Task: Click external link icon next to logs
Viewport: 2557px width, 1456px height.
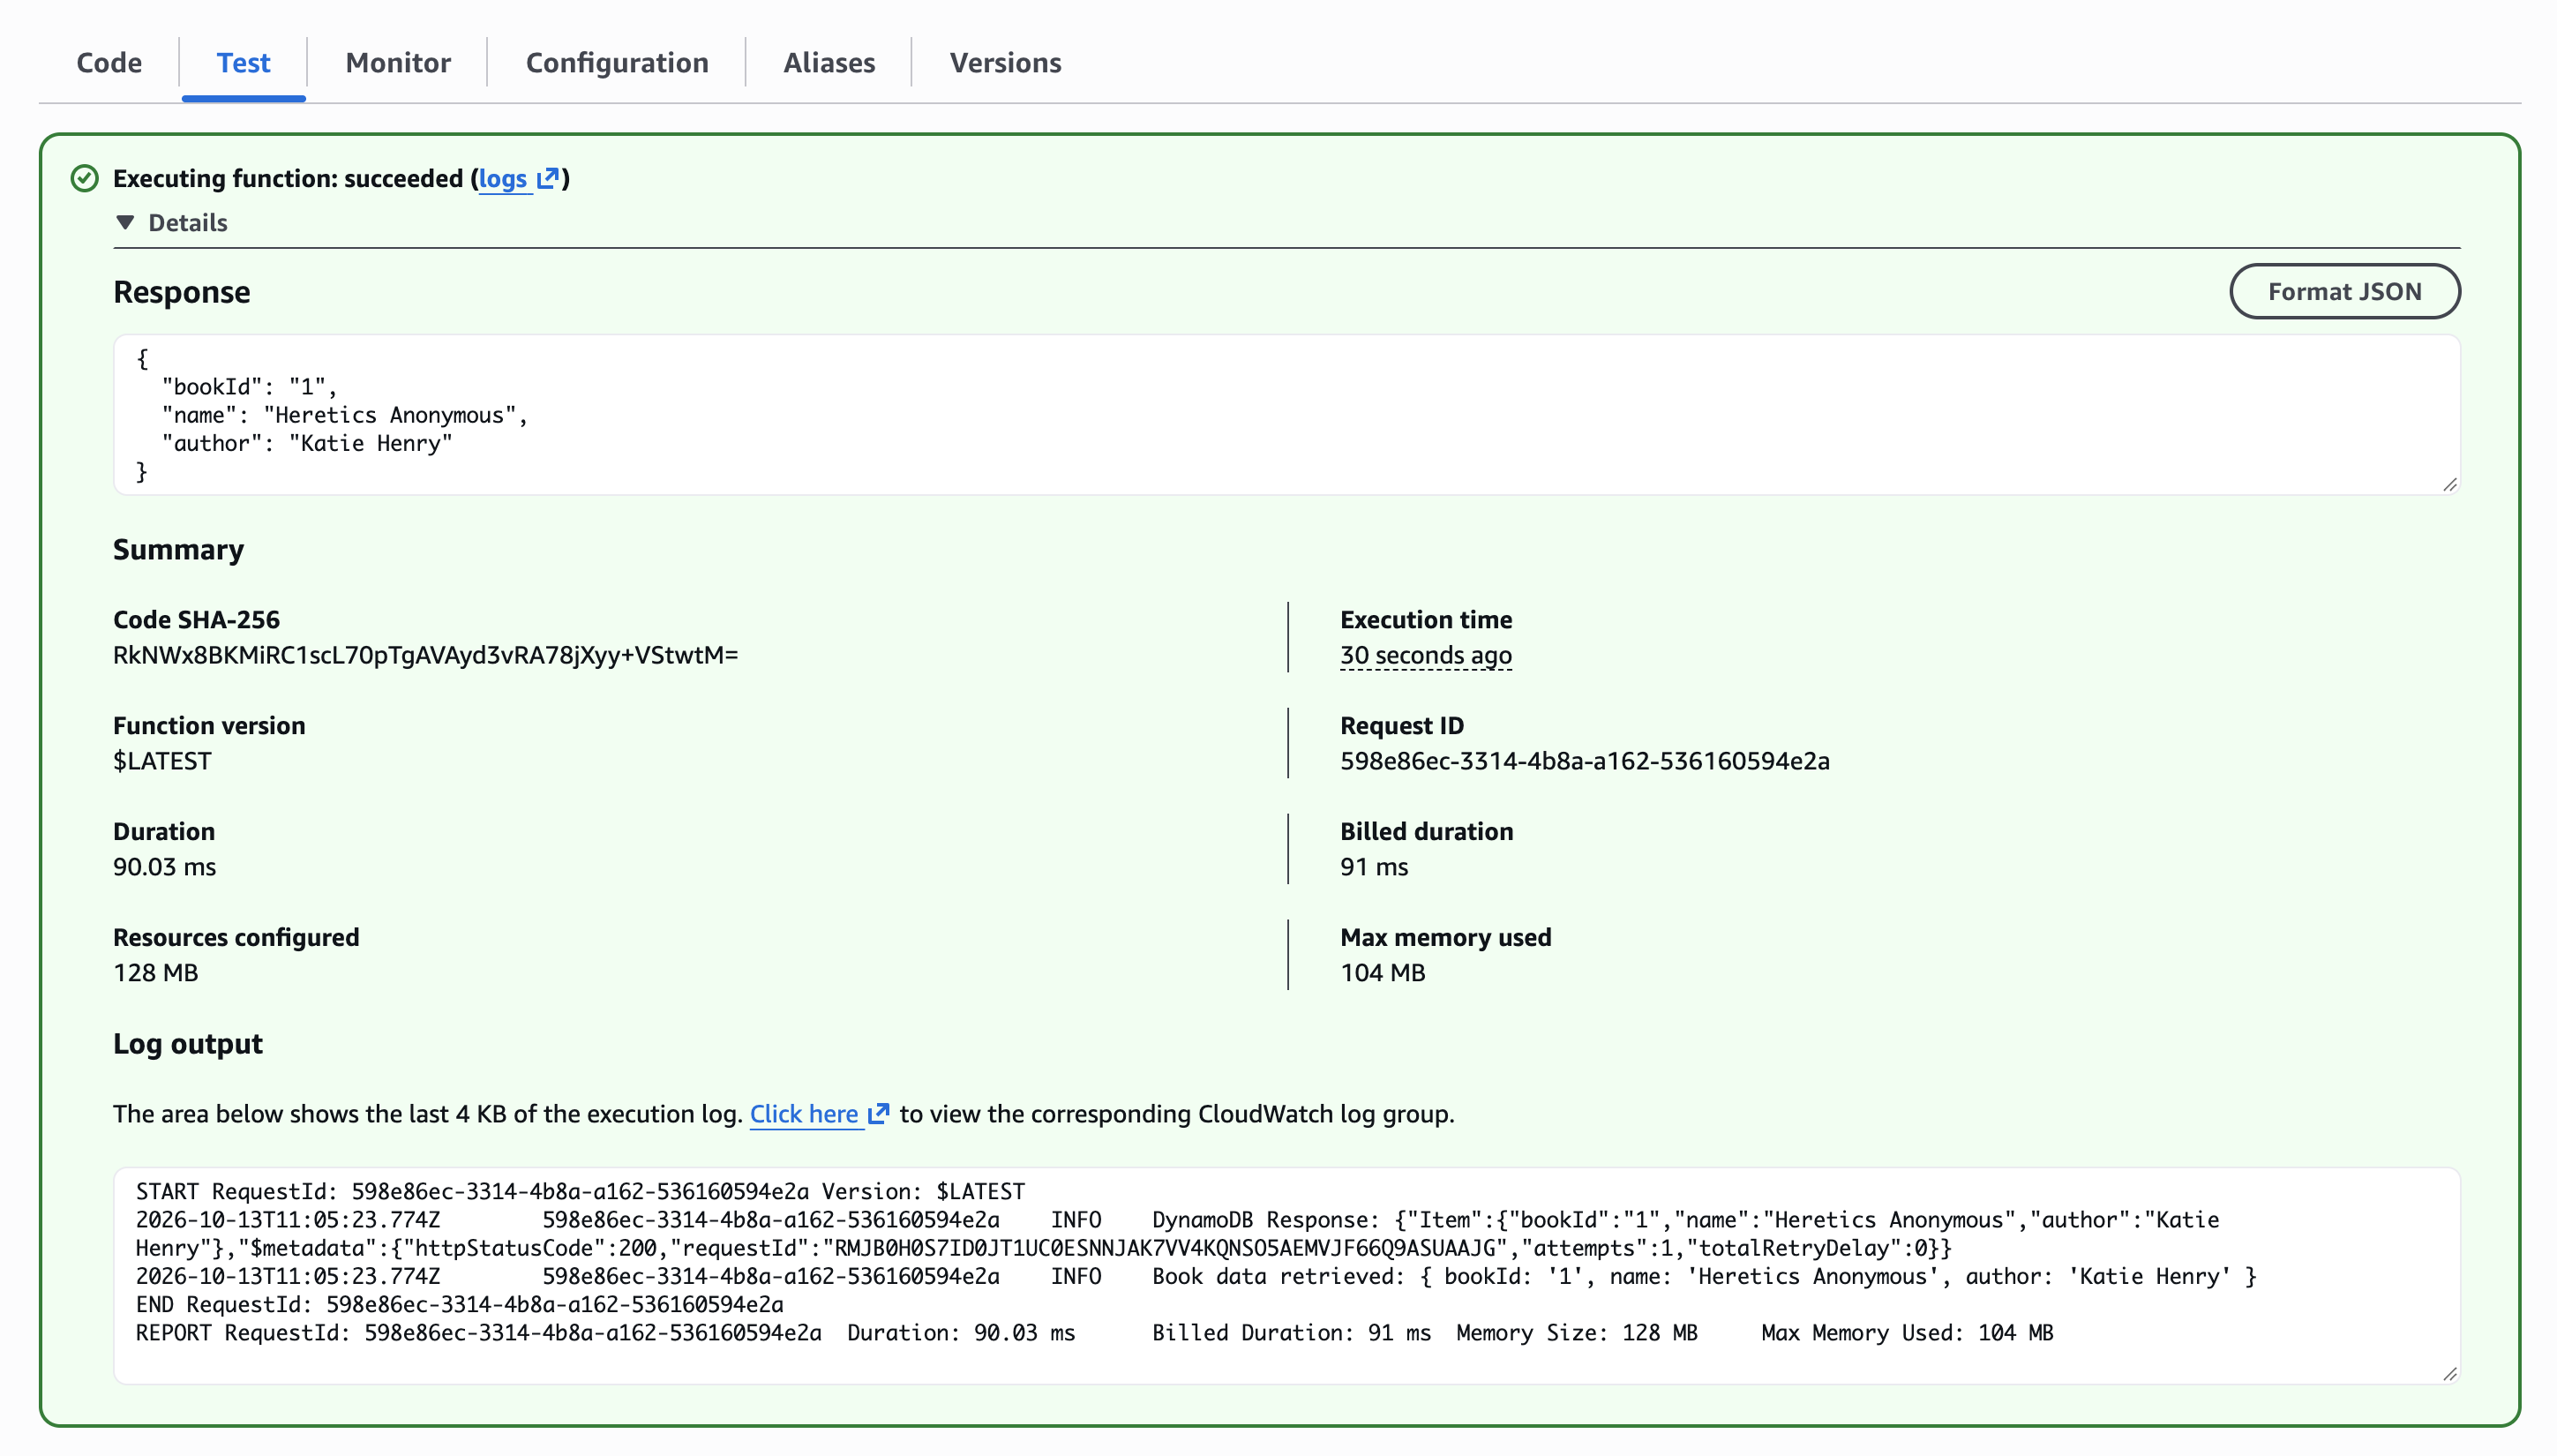Action: [547, 178]
